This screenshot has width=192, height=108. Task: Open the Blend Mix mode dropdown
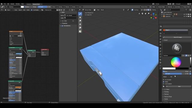pyautogui.click(x=181, y=77)
